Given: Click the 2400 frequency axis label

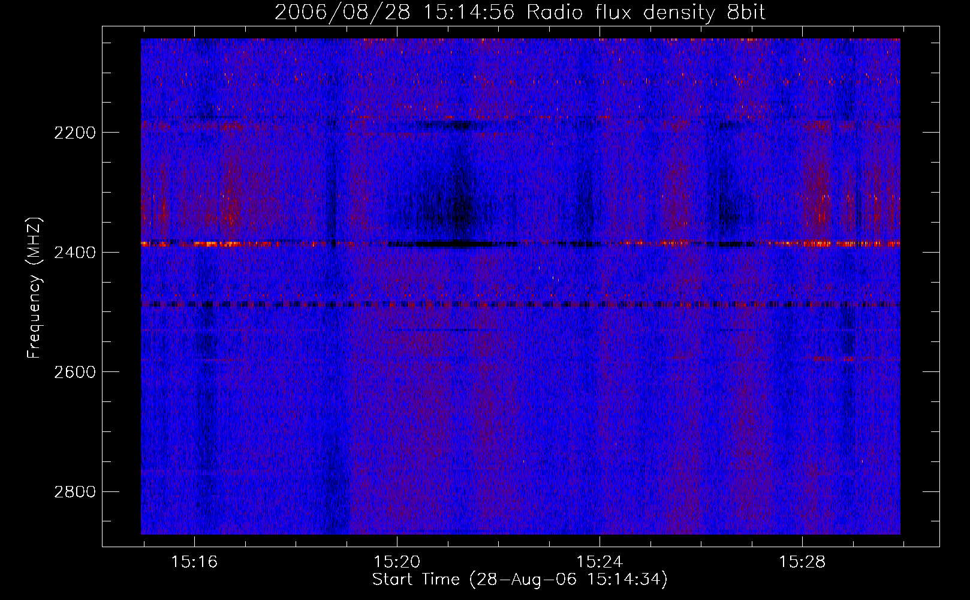Looking at the screenshot, I should pyautogui.click(x=75, y=253).
